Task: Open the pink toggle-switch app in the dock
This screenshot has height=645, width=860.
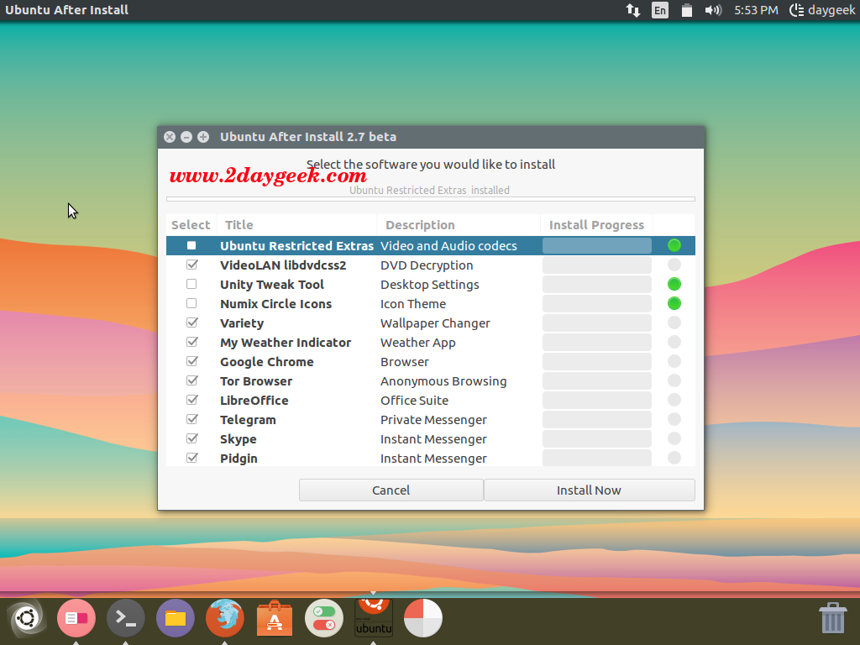Action: pos(76,618)
